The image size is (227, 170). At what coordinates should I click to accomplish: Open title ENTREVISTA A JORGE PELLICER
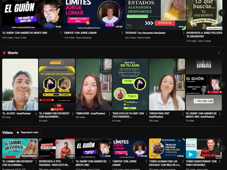[204, 35]
